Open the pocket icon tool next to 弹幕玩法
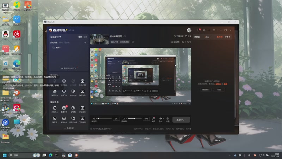The image size is (282, 159). pyautogui.click(x=64, y=93)
